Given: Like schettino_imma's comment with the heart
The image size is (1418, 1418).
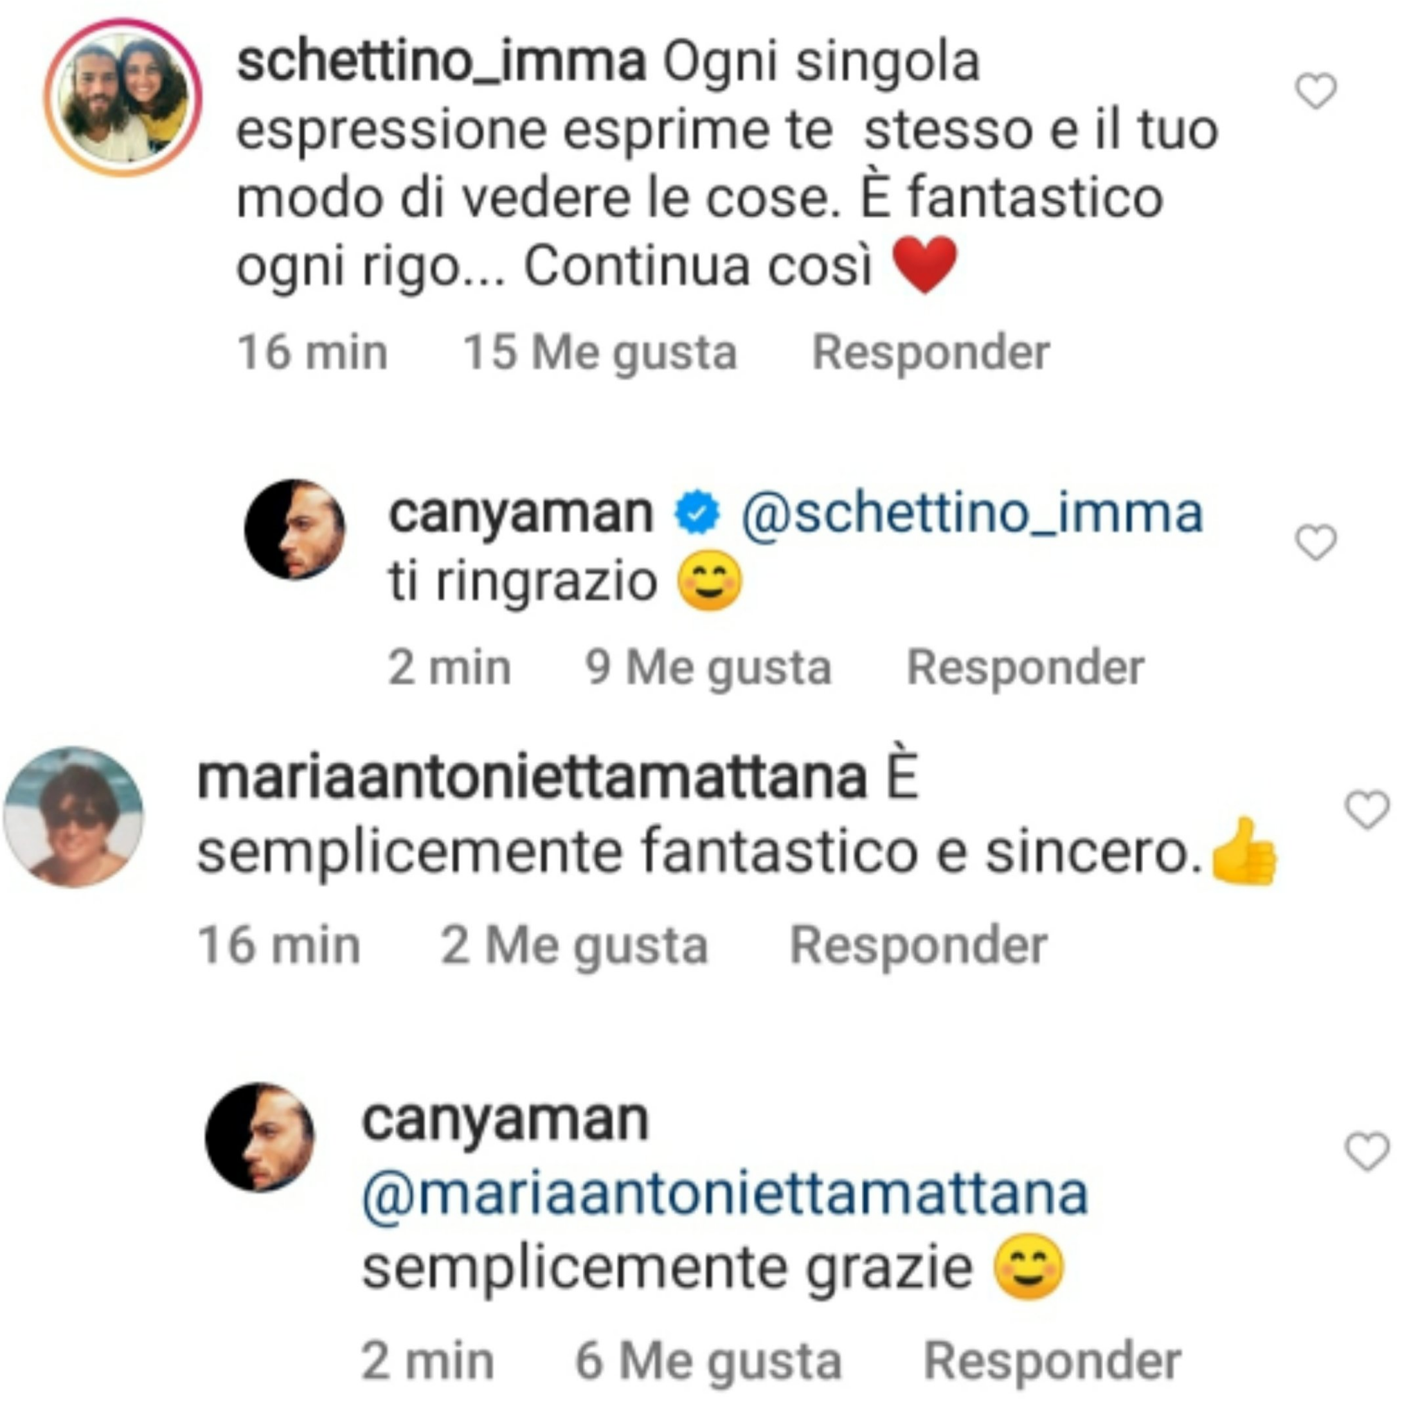Looking at the screenshot, I should pos(1316,92).
